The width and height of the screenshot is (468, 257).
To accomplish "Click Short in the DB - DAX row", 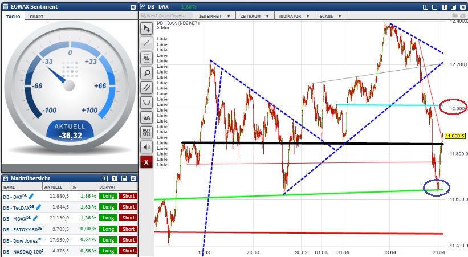I will coord(128,196).
